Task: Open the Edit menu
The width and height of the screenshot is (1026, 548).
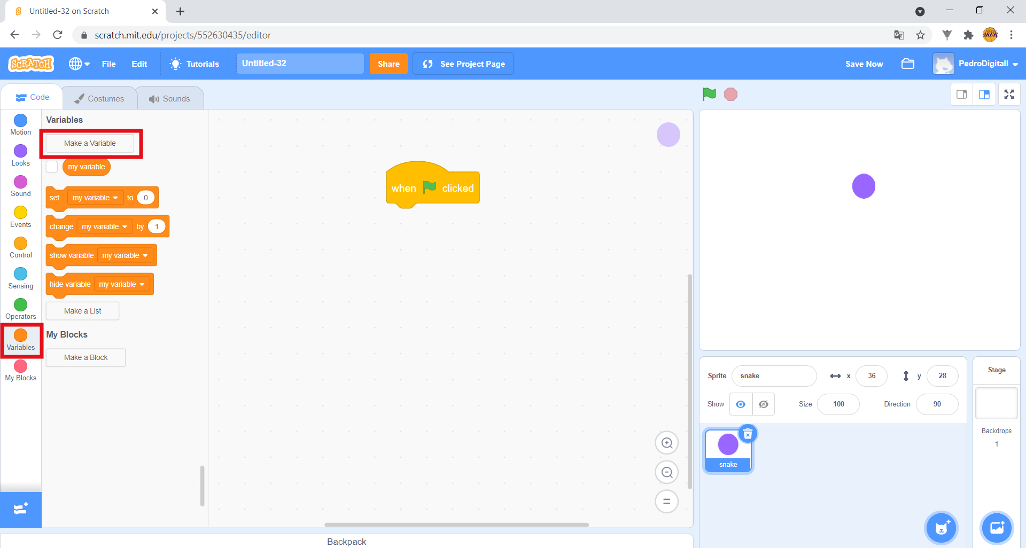Action: 139,64
